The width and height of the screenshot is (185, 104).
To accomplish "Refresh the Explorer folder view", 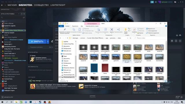I will coord(130,38).
